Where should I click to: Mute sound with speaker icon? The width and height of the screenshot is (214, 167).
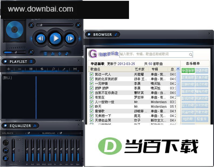31,52
